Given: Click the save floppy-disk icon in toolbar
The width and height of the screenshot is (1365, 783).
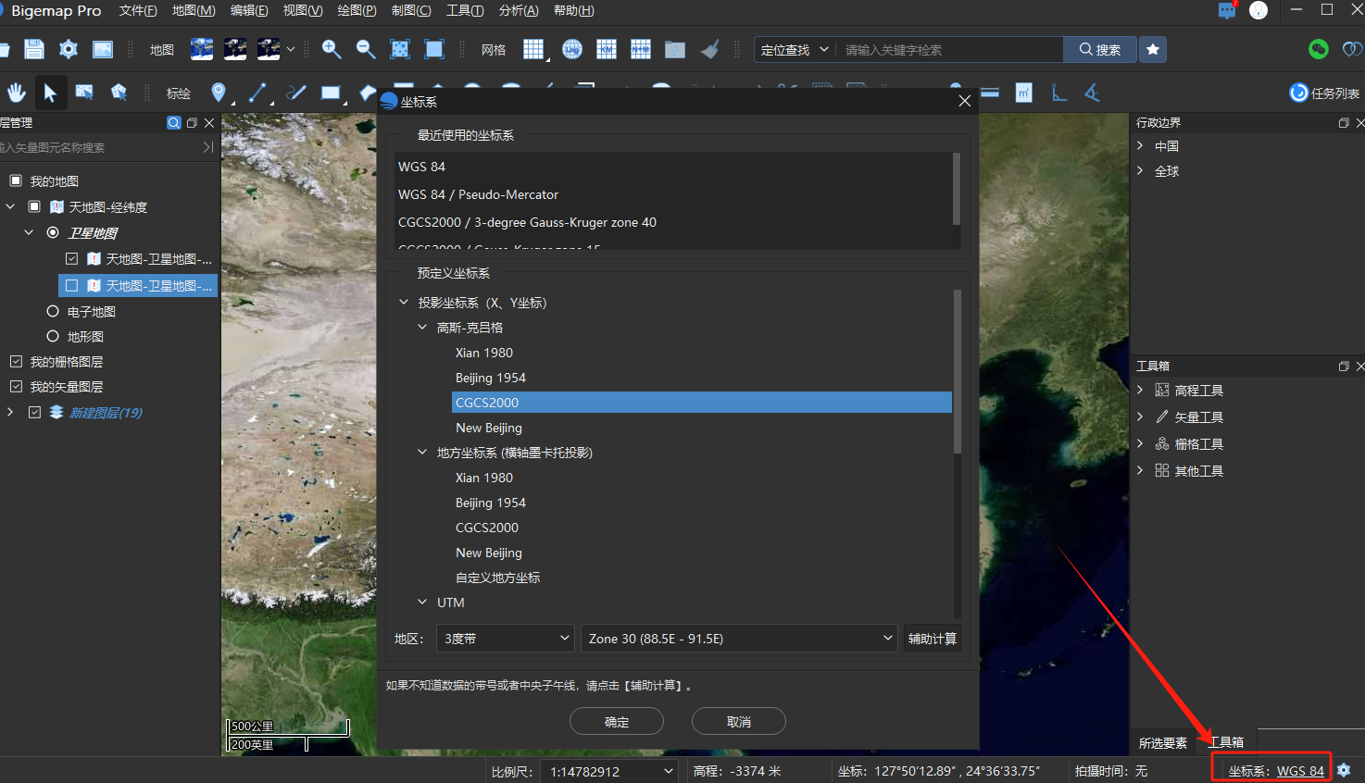Looking at the screenshot, I should pyautogui.click(x=34, y=49).
